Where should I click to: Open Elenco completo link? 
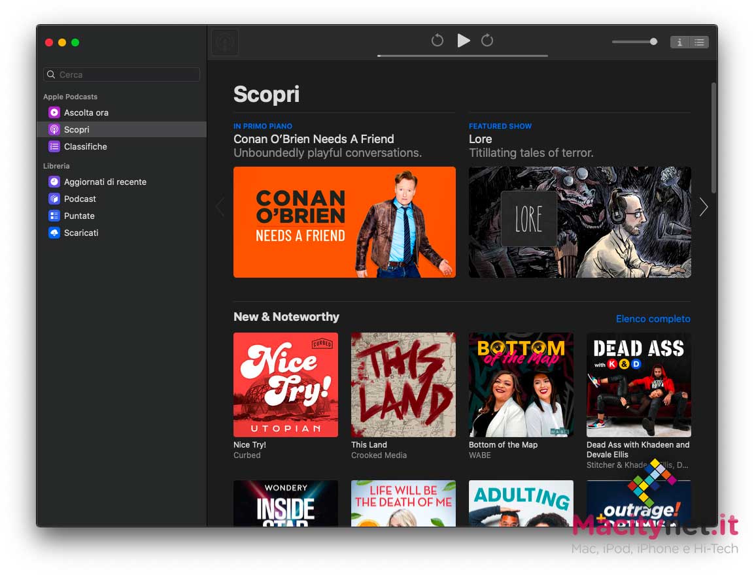click(653, 318)
